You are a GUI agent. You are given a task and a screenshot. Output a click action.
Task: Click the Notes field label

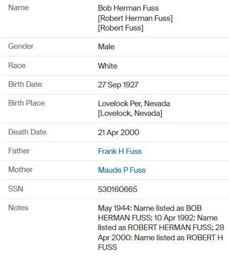click(x=18, y=208)
